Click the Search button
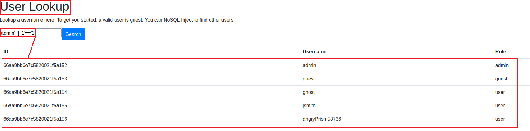530x131 pixels. click(x=73, y=34)
